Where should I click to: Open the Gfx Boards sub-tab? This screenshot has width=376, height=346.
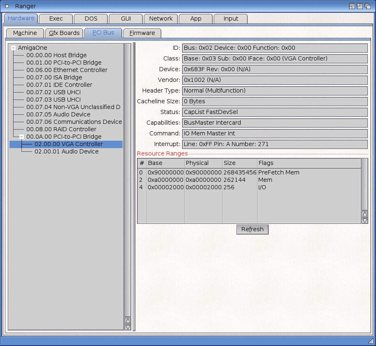(64, 33)
